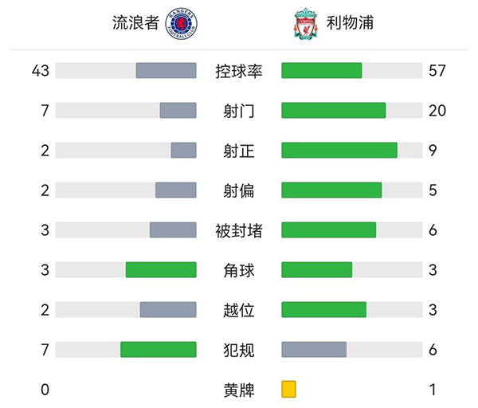478x408 pixels.
Task: Click Rangers' green corners bar
Action: coord(161,270)
